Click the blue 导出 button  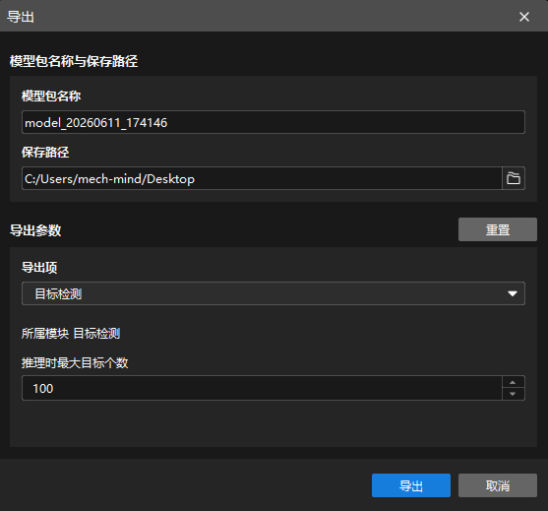(x=411, y=485)
